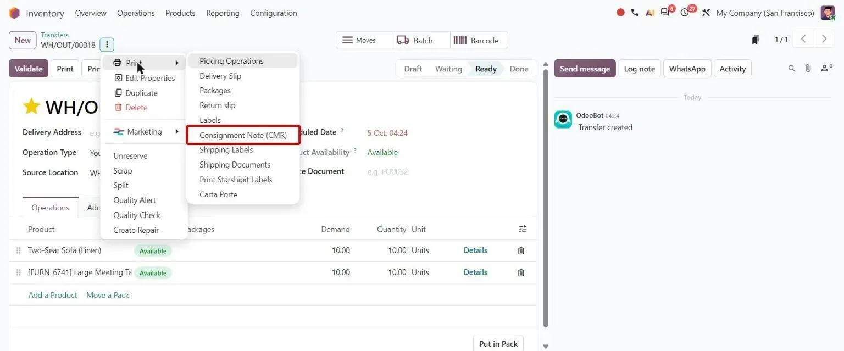Open the company switcher My Company (San Francisco)

pyautogui.click(x=765, y=13)
